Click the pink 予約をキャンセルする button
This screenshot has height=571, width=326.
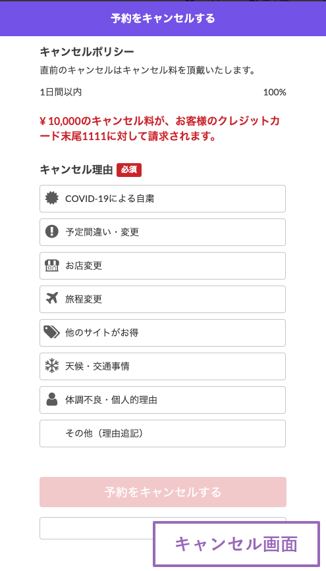point(163,492)
